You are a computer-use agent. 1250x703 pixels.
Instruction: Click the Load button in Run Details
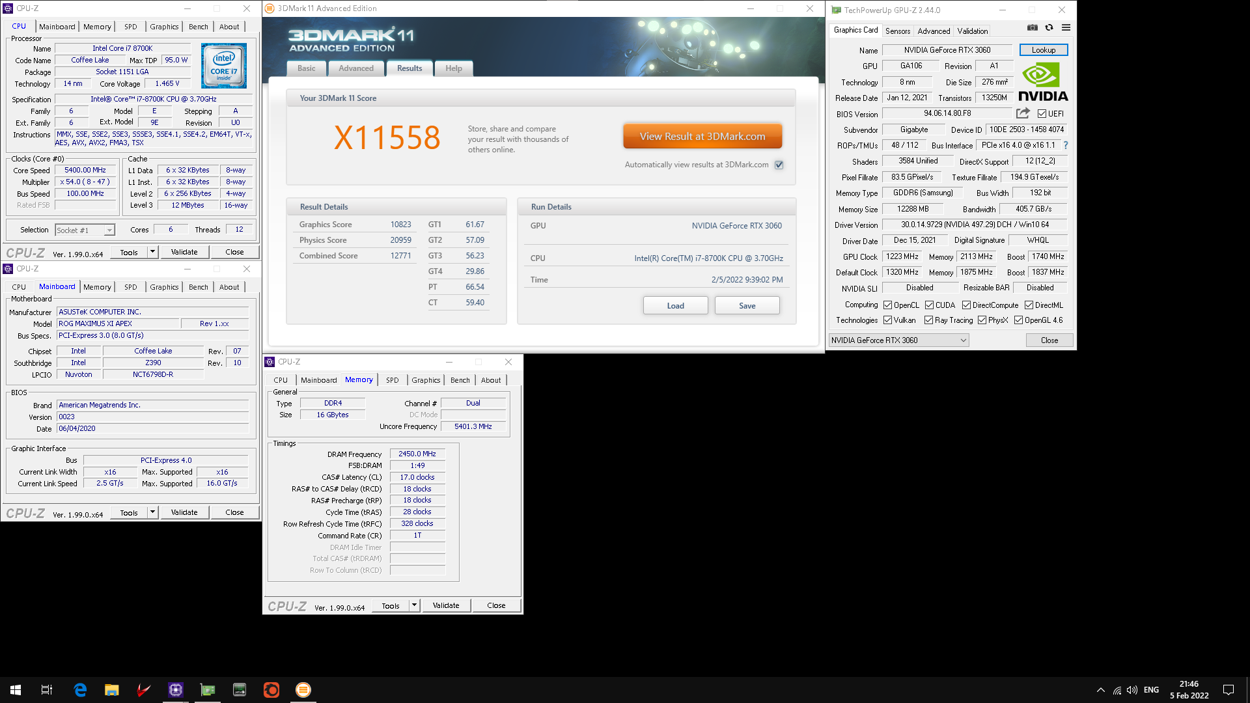point(675,306)
